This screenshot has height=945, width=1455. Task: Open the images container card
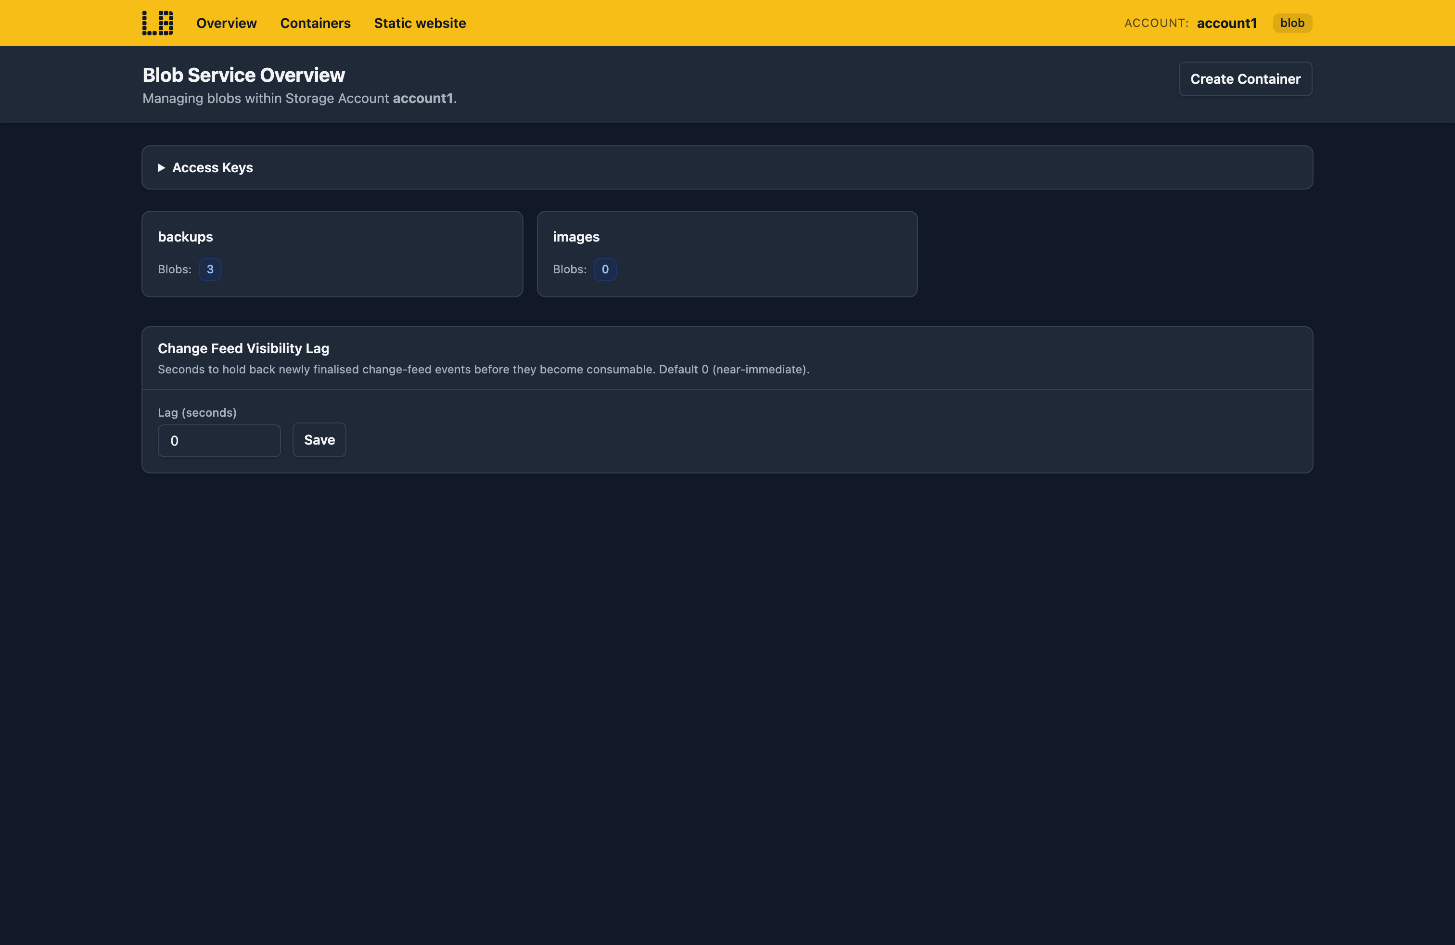[727, 254]
